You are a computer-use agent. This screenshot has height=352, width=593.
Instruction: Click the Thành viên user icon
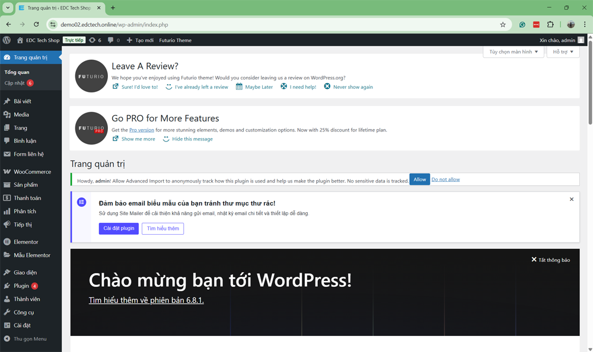(7, 299)
